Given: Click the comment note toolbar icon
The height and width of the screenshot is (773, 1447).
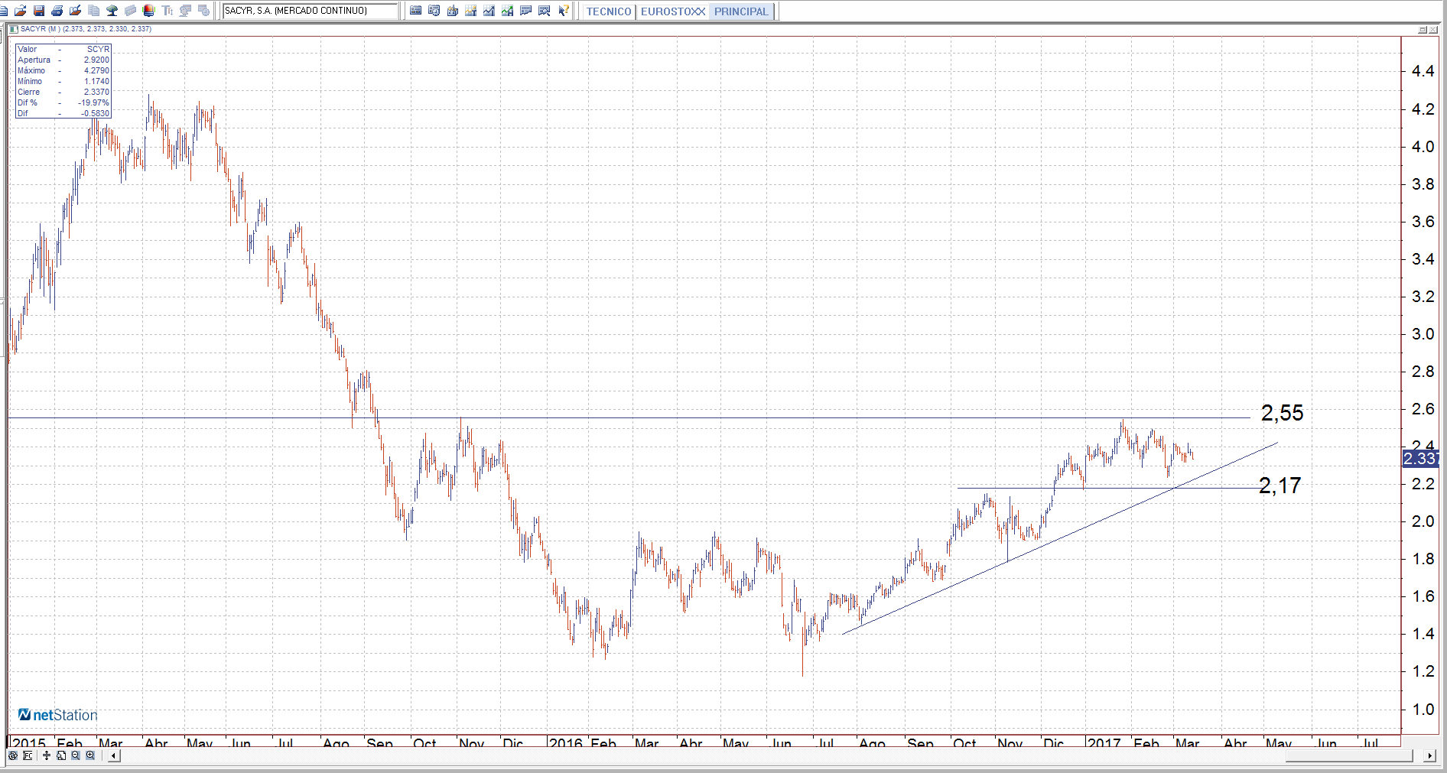Looking at the screenshot, I should pyautogui.click(x=525, y=11).
